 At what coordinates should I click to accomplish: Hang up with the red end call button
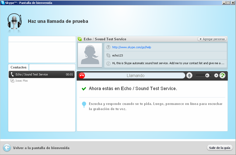(82, 75)
